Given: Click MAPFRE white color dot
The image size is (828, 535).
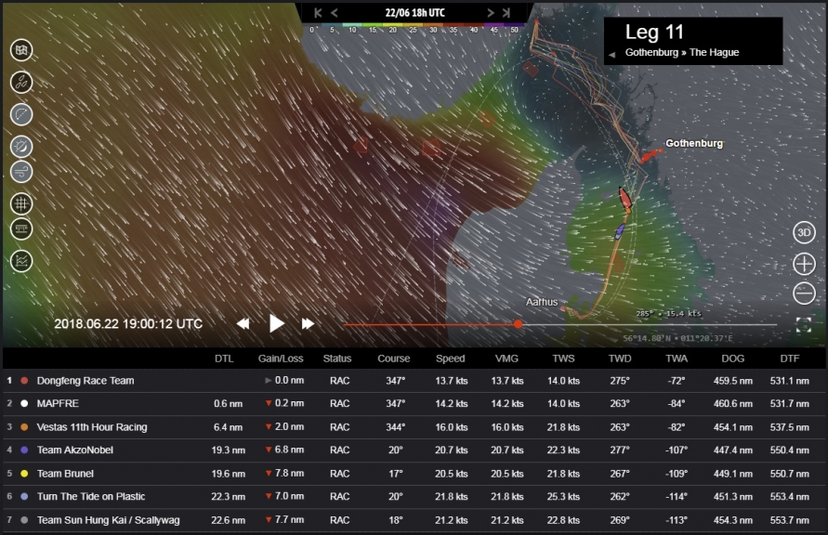Looking at the screenshot, I should [x=24, y=404].
